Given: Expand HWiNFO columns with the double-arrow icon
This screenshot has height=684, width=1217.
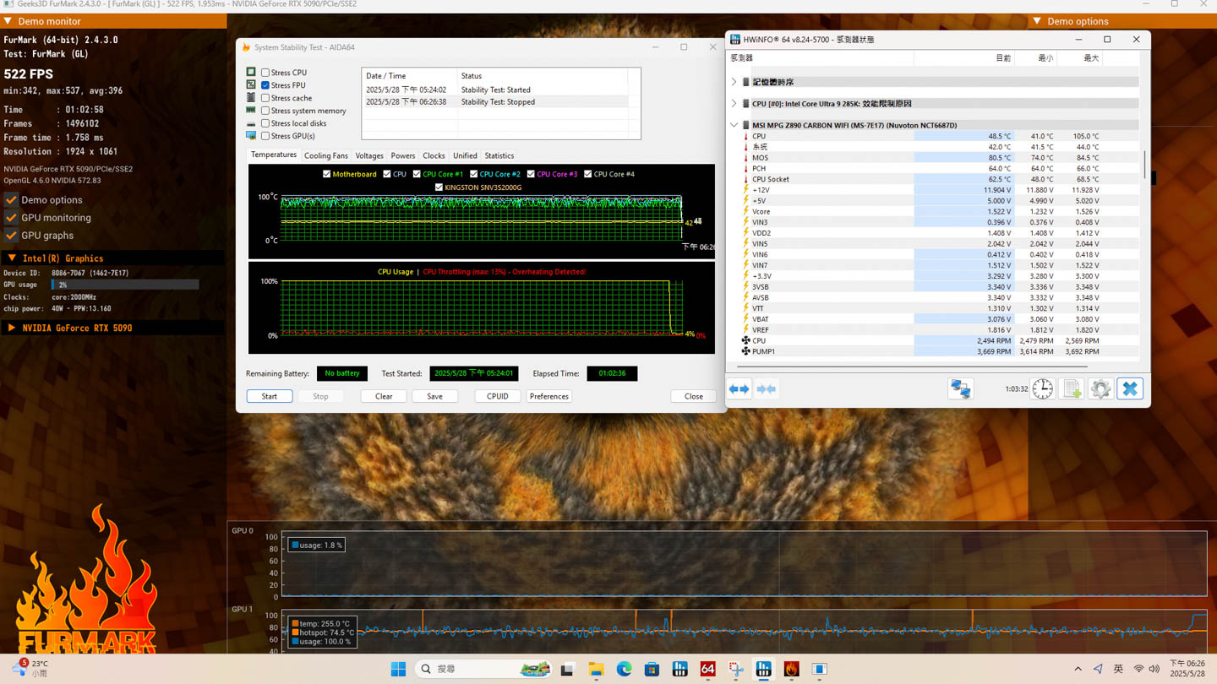Looking at the screenshot, I should (x=739, y=389).
